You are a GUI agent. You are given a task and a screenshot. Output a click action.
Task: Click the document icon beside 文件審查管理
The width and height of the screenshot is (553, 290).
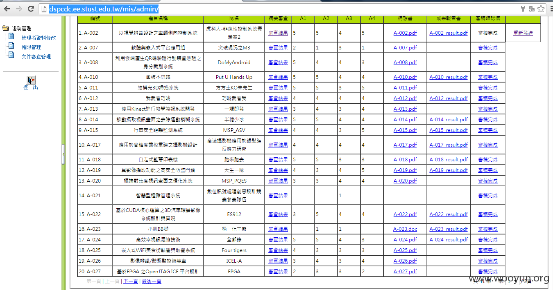pos(11,56)
